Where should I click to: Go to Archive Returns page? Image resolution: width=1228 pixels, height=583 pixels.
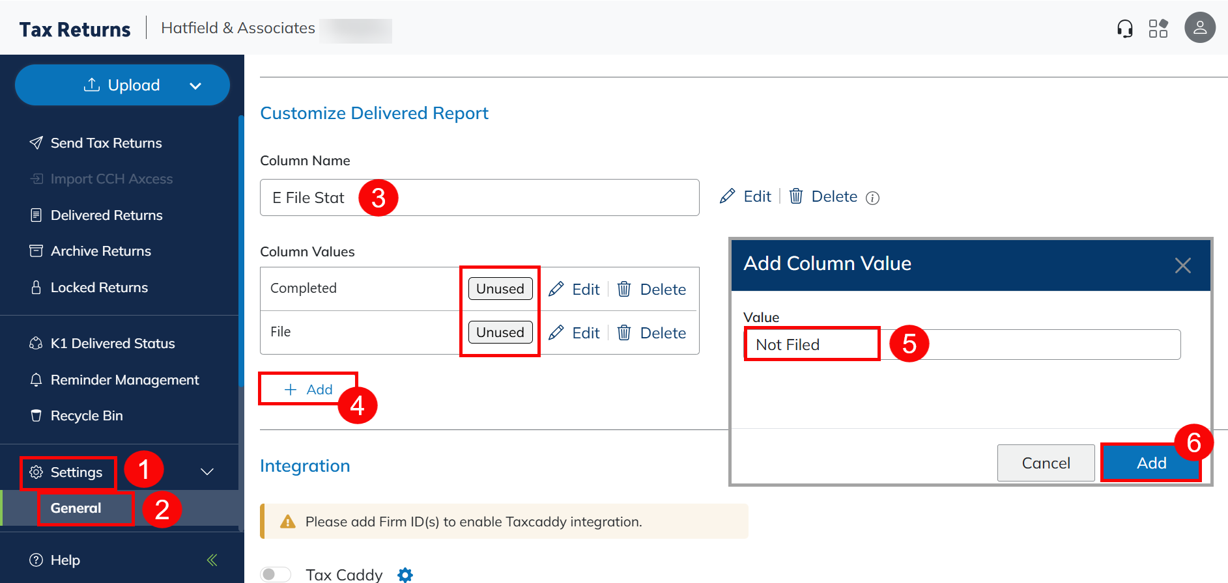100,251
